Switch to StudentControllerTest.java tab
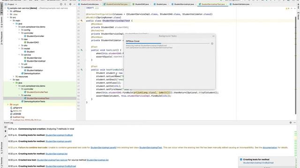The width and height of the screenshot is (300, 168). point(117,4)
